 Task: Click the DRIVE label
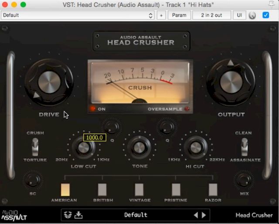coord(49,114)
